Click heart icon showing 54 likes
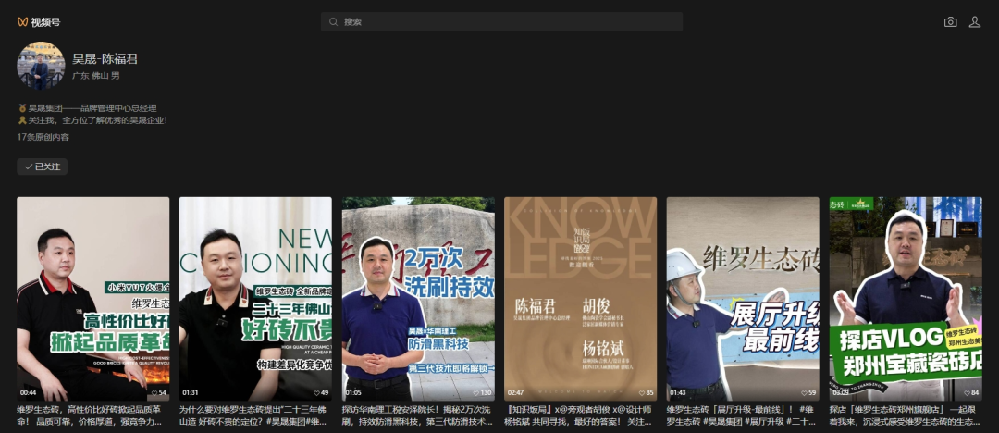Image resolution: width=999 pixels, height=433 pixels. click(x=154, y=393)
